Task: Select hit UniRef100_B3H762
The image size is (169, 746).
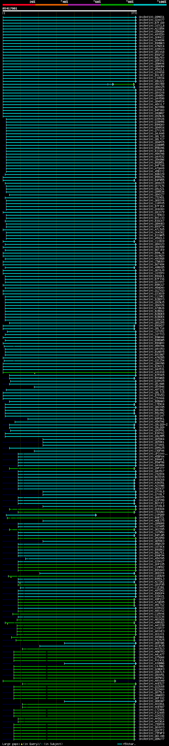Action: pos(151,433)
